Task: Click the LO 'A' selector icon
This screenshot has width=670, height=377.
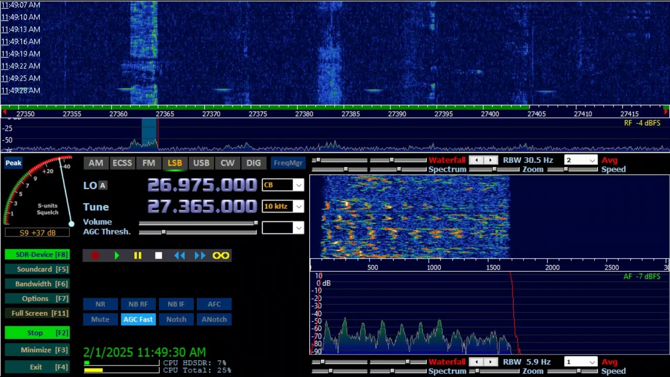Action: [x=103, y=185]
